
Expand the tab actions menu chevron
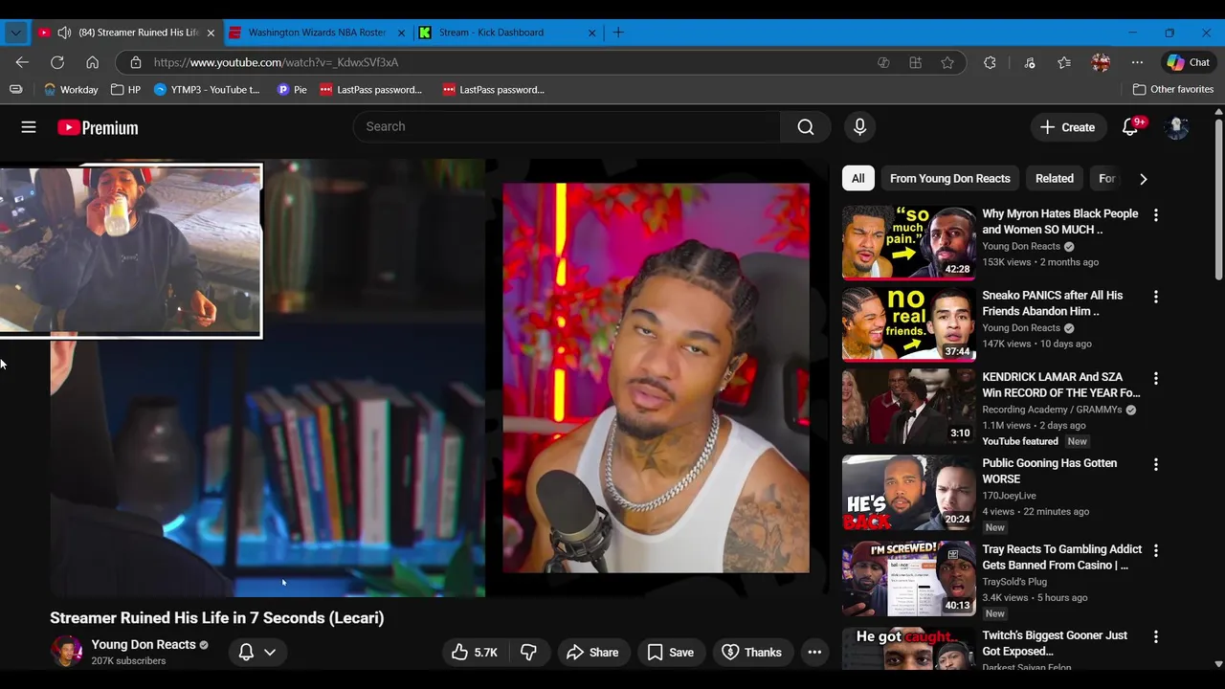[15, 33]
